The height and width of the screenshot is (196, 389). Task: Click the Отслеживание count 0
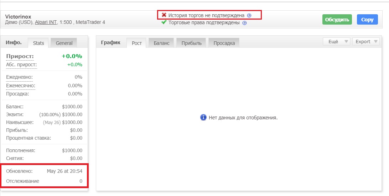click(81, 181)
